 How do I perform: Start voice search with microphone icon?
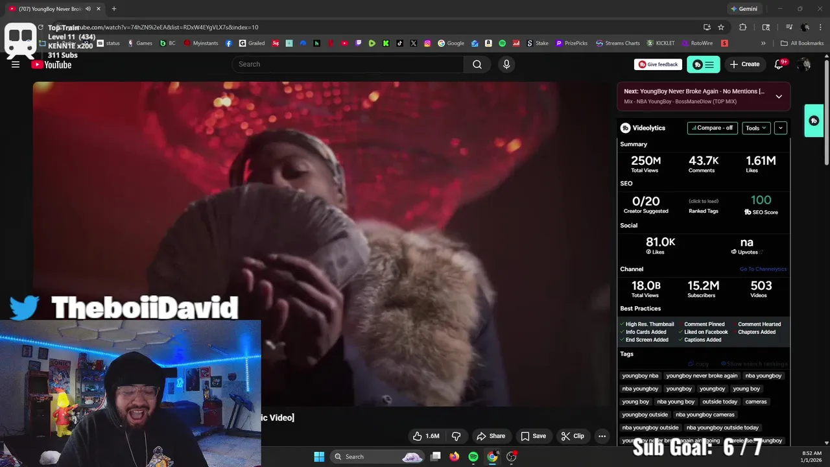pos(506,64)
